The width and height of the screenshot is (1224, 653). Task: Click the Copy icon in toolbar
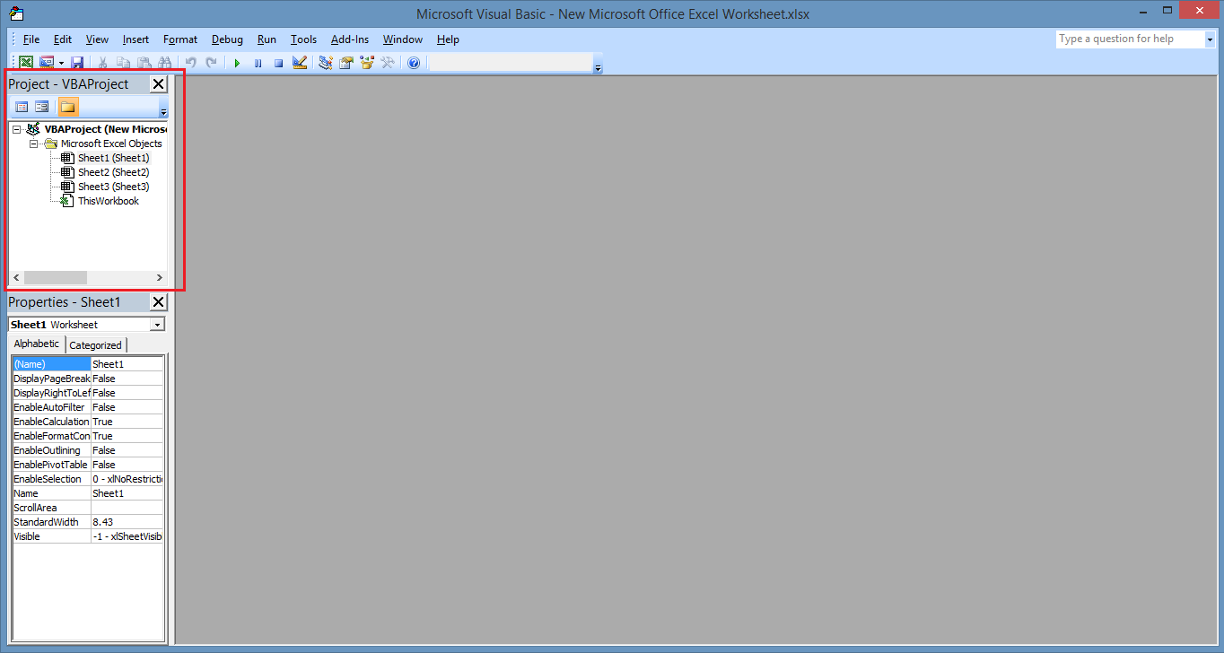tap(124, 63)
